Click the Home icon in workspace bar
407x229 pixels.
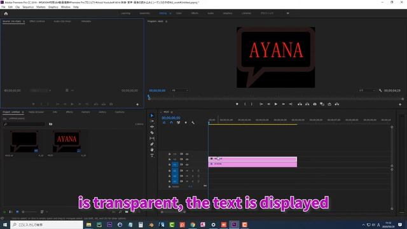pos(6,13)
